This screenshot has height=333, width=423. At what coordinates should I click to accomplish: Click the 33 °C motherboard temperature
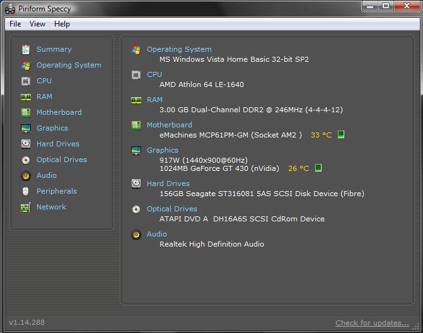pyautogui.click(x=321, y=135)
